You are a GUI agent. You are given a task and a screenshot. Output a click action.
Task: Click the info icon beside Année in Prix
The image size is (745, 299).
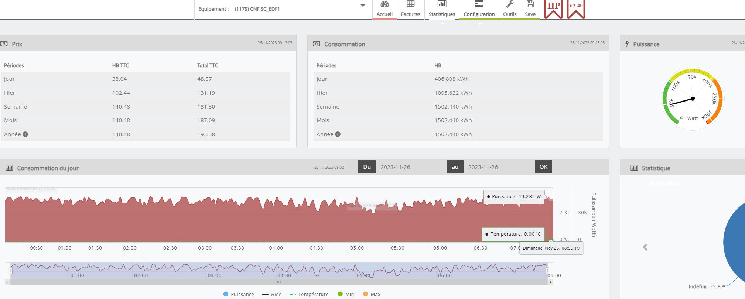point(25,134)
